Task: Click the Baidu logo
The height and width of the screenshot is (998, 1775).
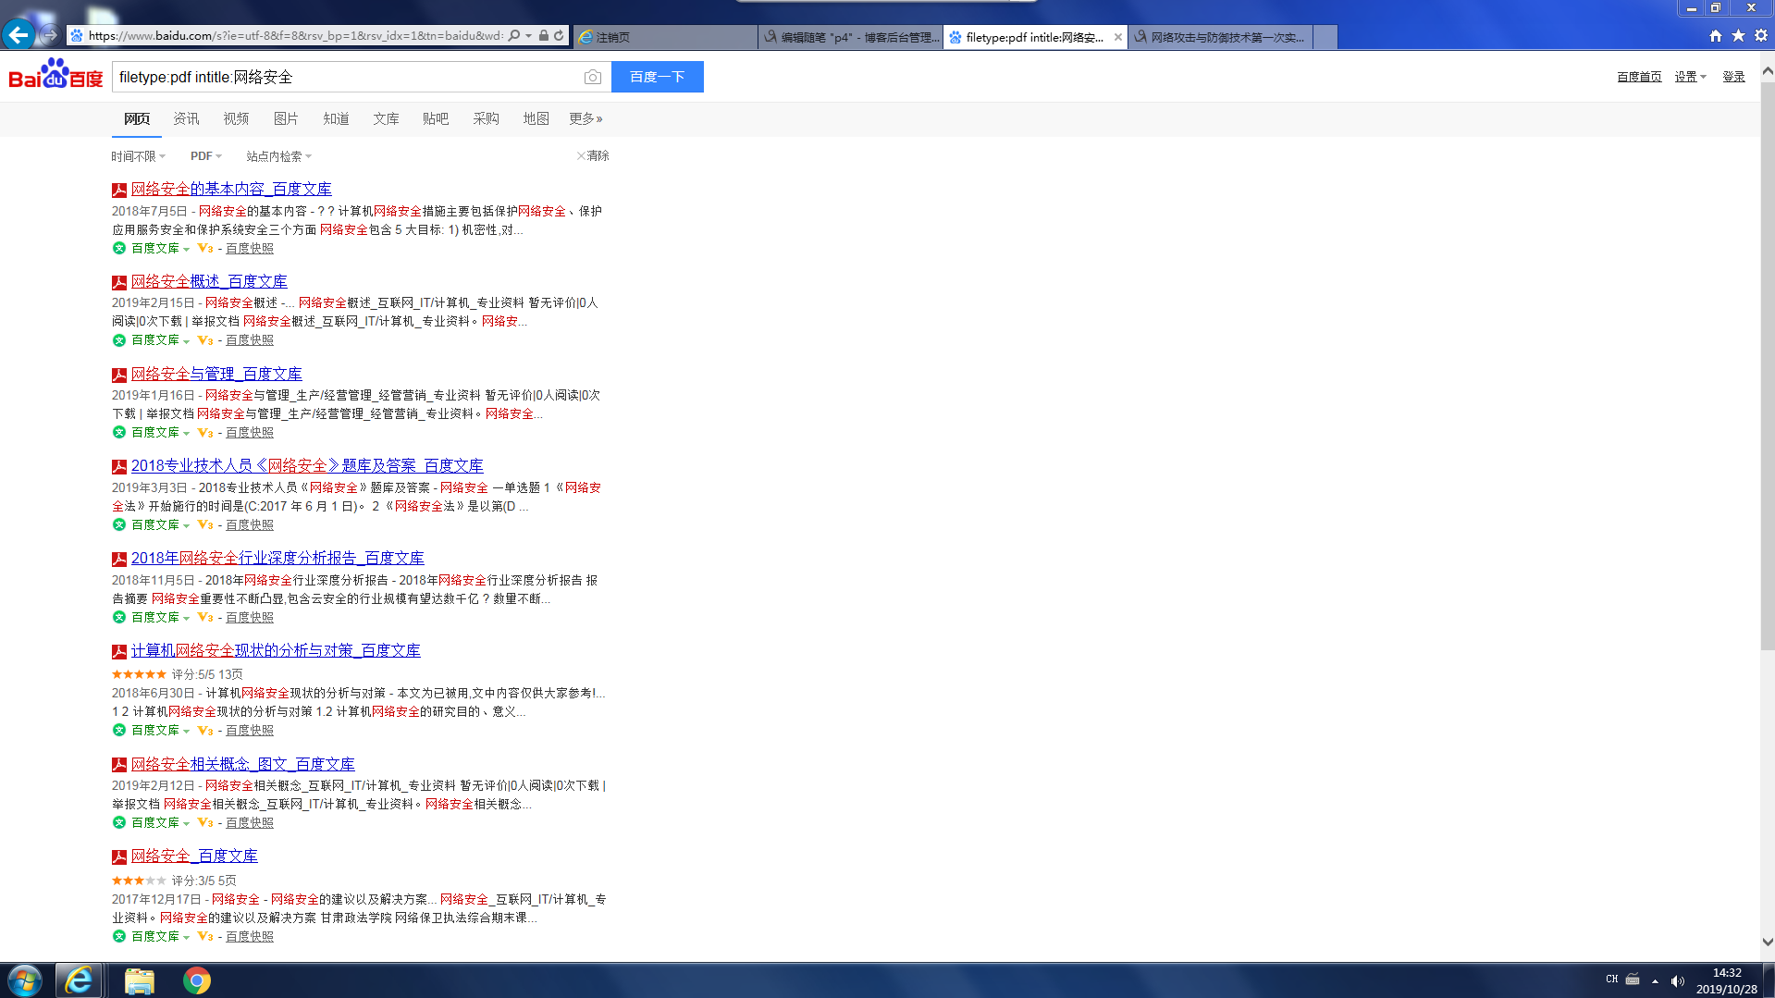Action: coord(55,74)
